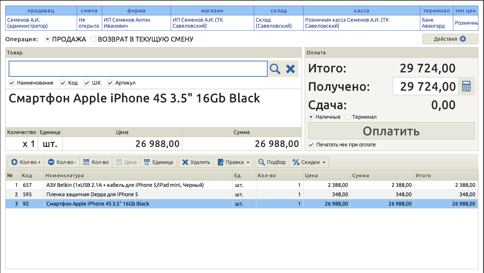
Task: Open warehouse Склад (Савеловский) link
Action: coord(274,23)
